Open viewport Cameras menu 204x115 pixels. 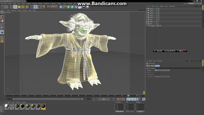13,10
